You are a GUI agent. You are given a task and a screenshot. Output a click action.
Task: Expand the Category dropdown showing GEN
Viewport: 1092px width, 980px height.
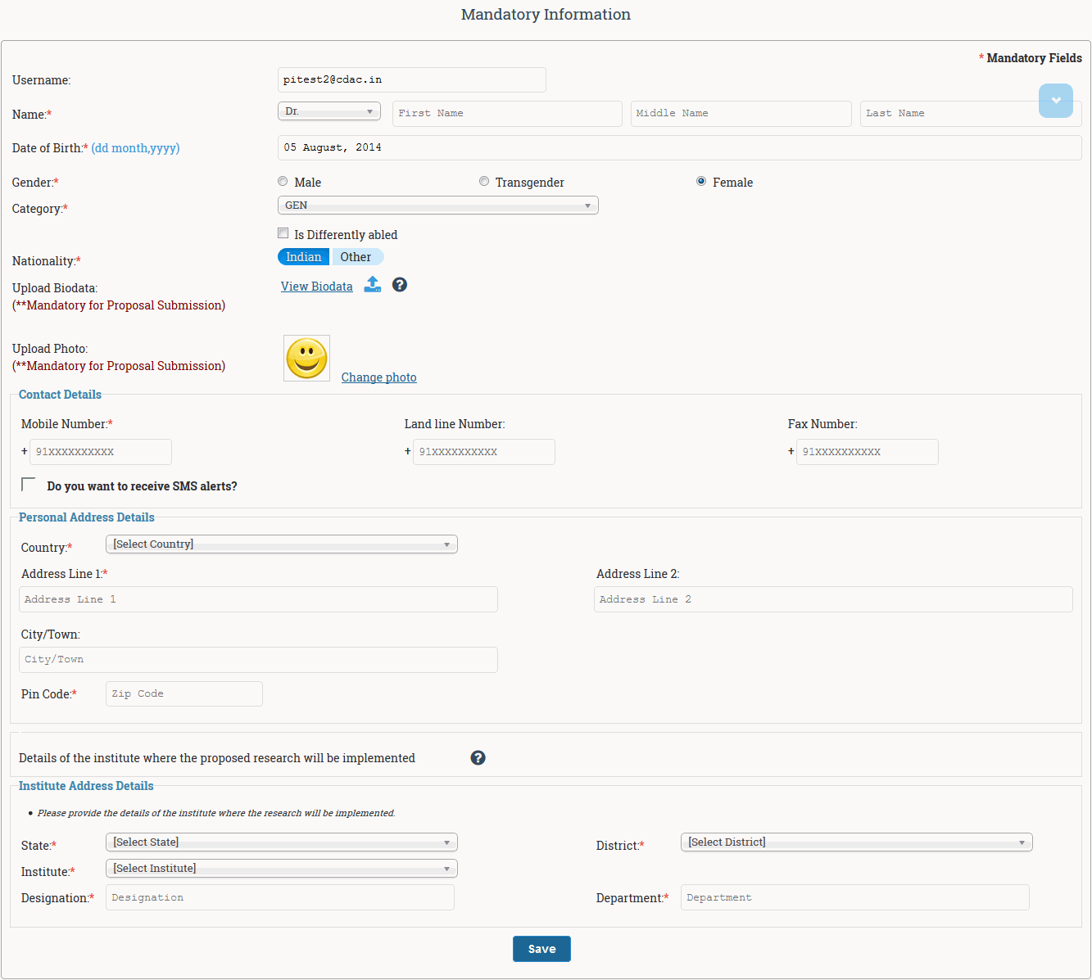click(437, 205)
